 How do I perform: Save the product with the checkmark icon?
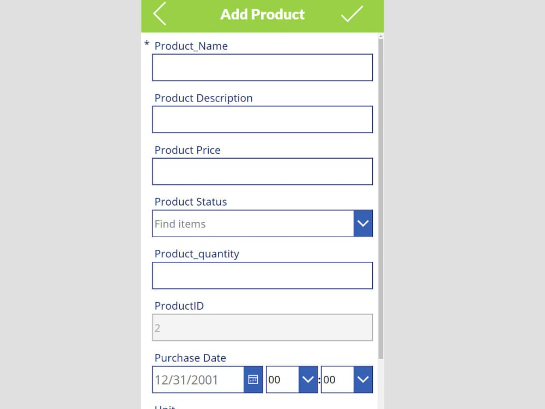(x=352, y=14)
